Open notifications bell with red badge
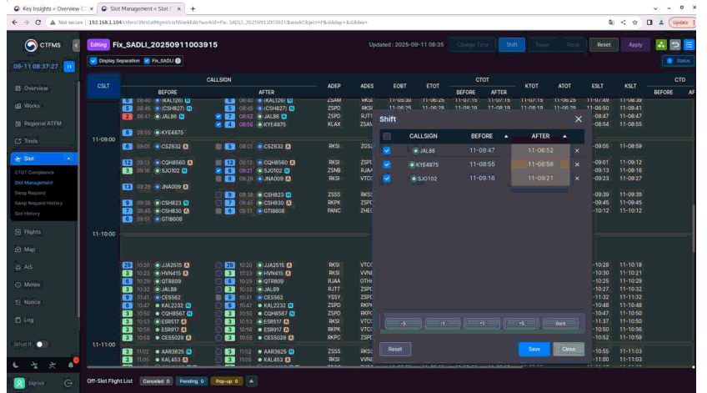The width and height of the screenshot is (707, 393). point(71,364)
